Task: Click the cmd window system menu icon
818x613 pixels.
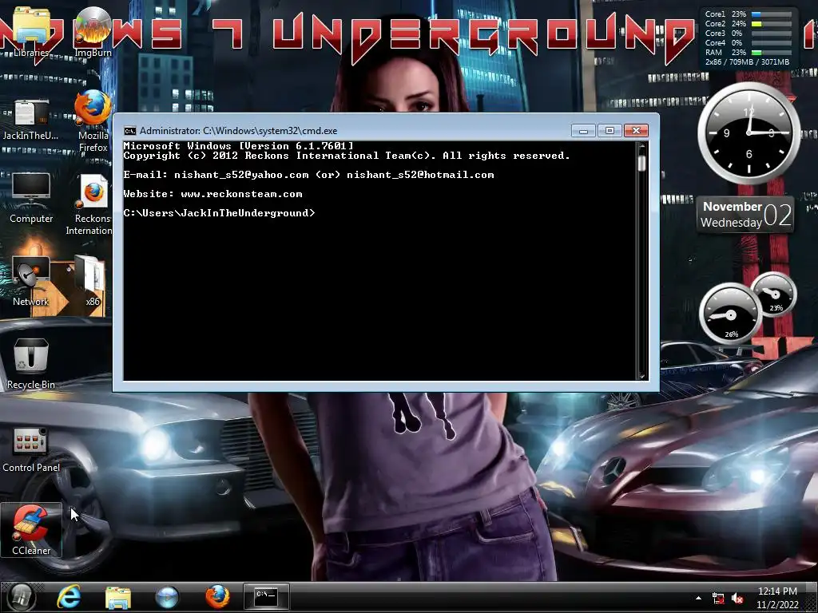Action: (130, 131)
